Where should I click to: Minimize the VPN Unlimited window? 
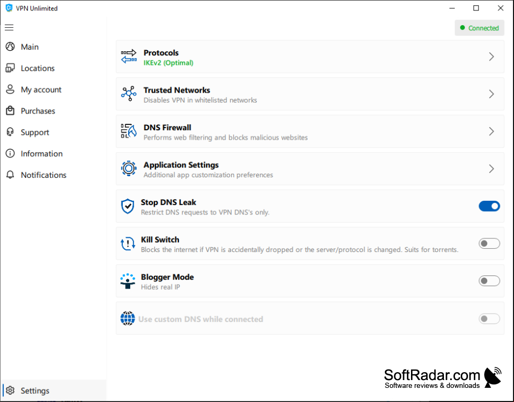coord(452,8)
